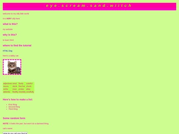Click the cat's name input field
Viewport: 179px width, 134px height.
point(15,133)
